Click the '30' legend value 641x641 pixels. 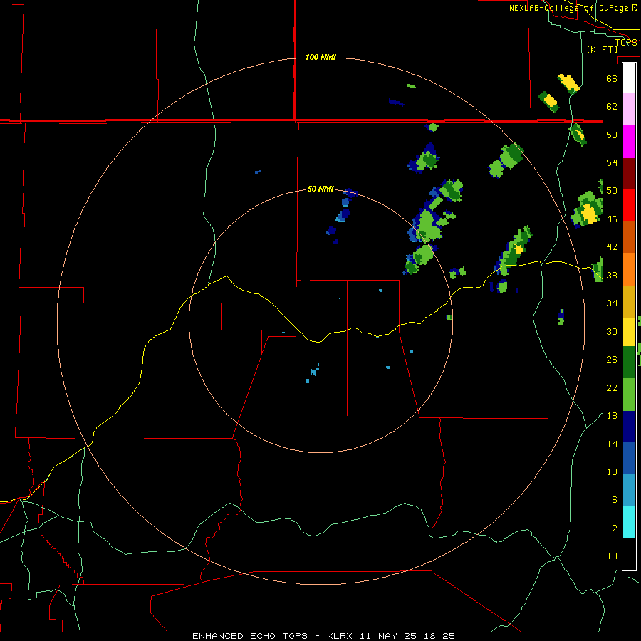(612, 331)
